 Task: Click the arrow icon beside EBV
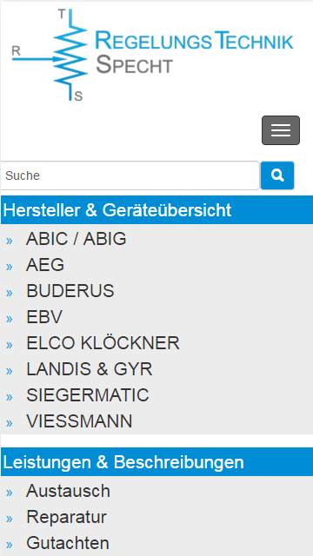coord(10,319)
